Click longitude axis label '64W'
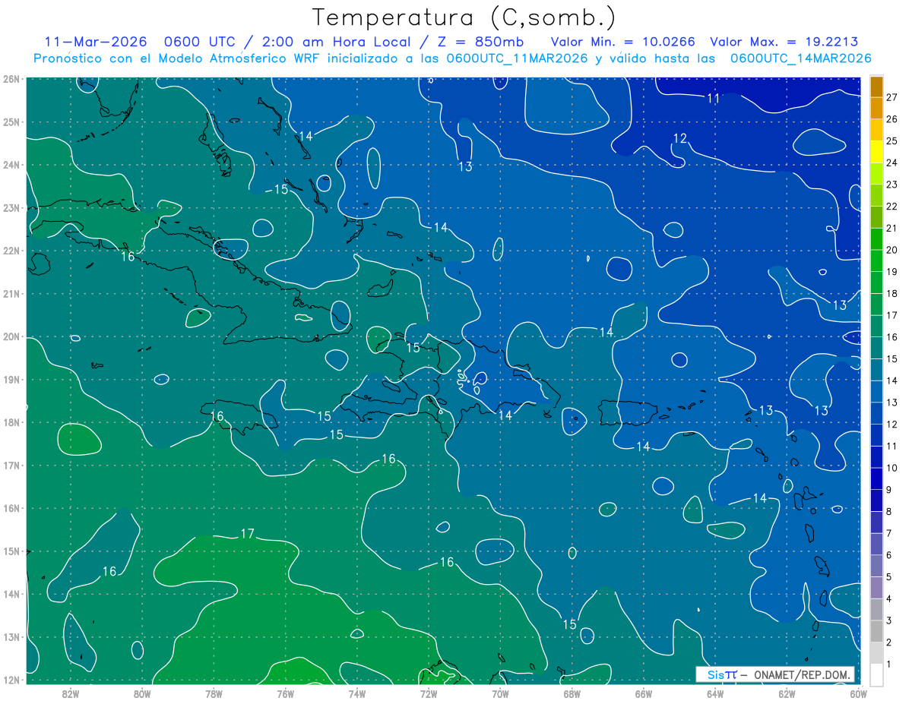Image resolution: width=912 pixels, height=704 pixels. coord(715,693)
